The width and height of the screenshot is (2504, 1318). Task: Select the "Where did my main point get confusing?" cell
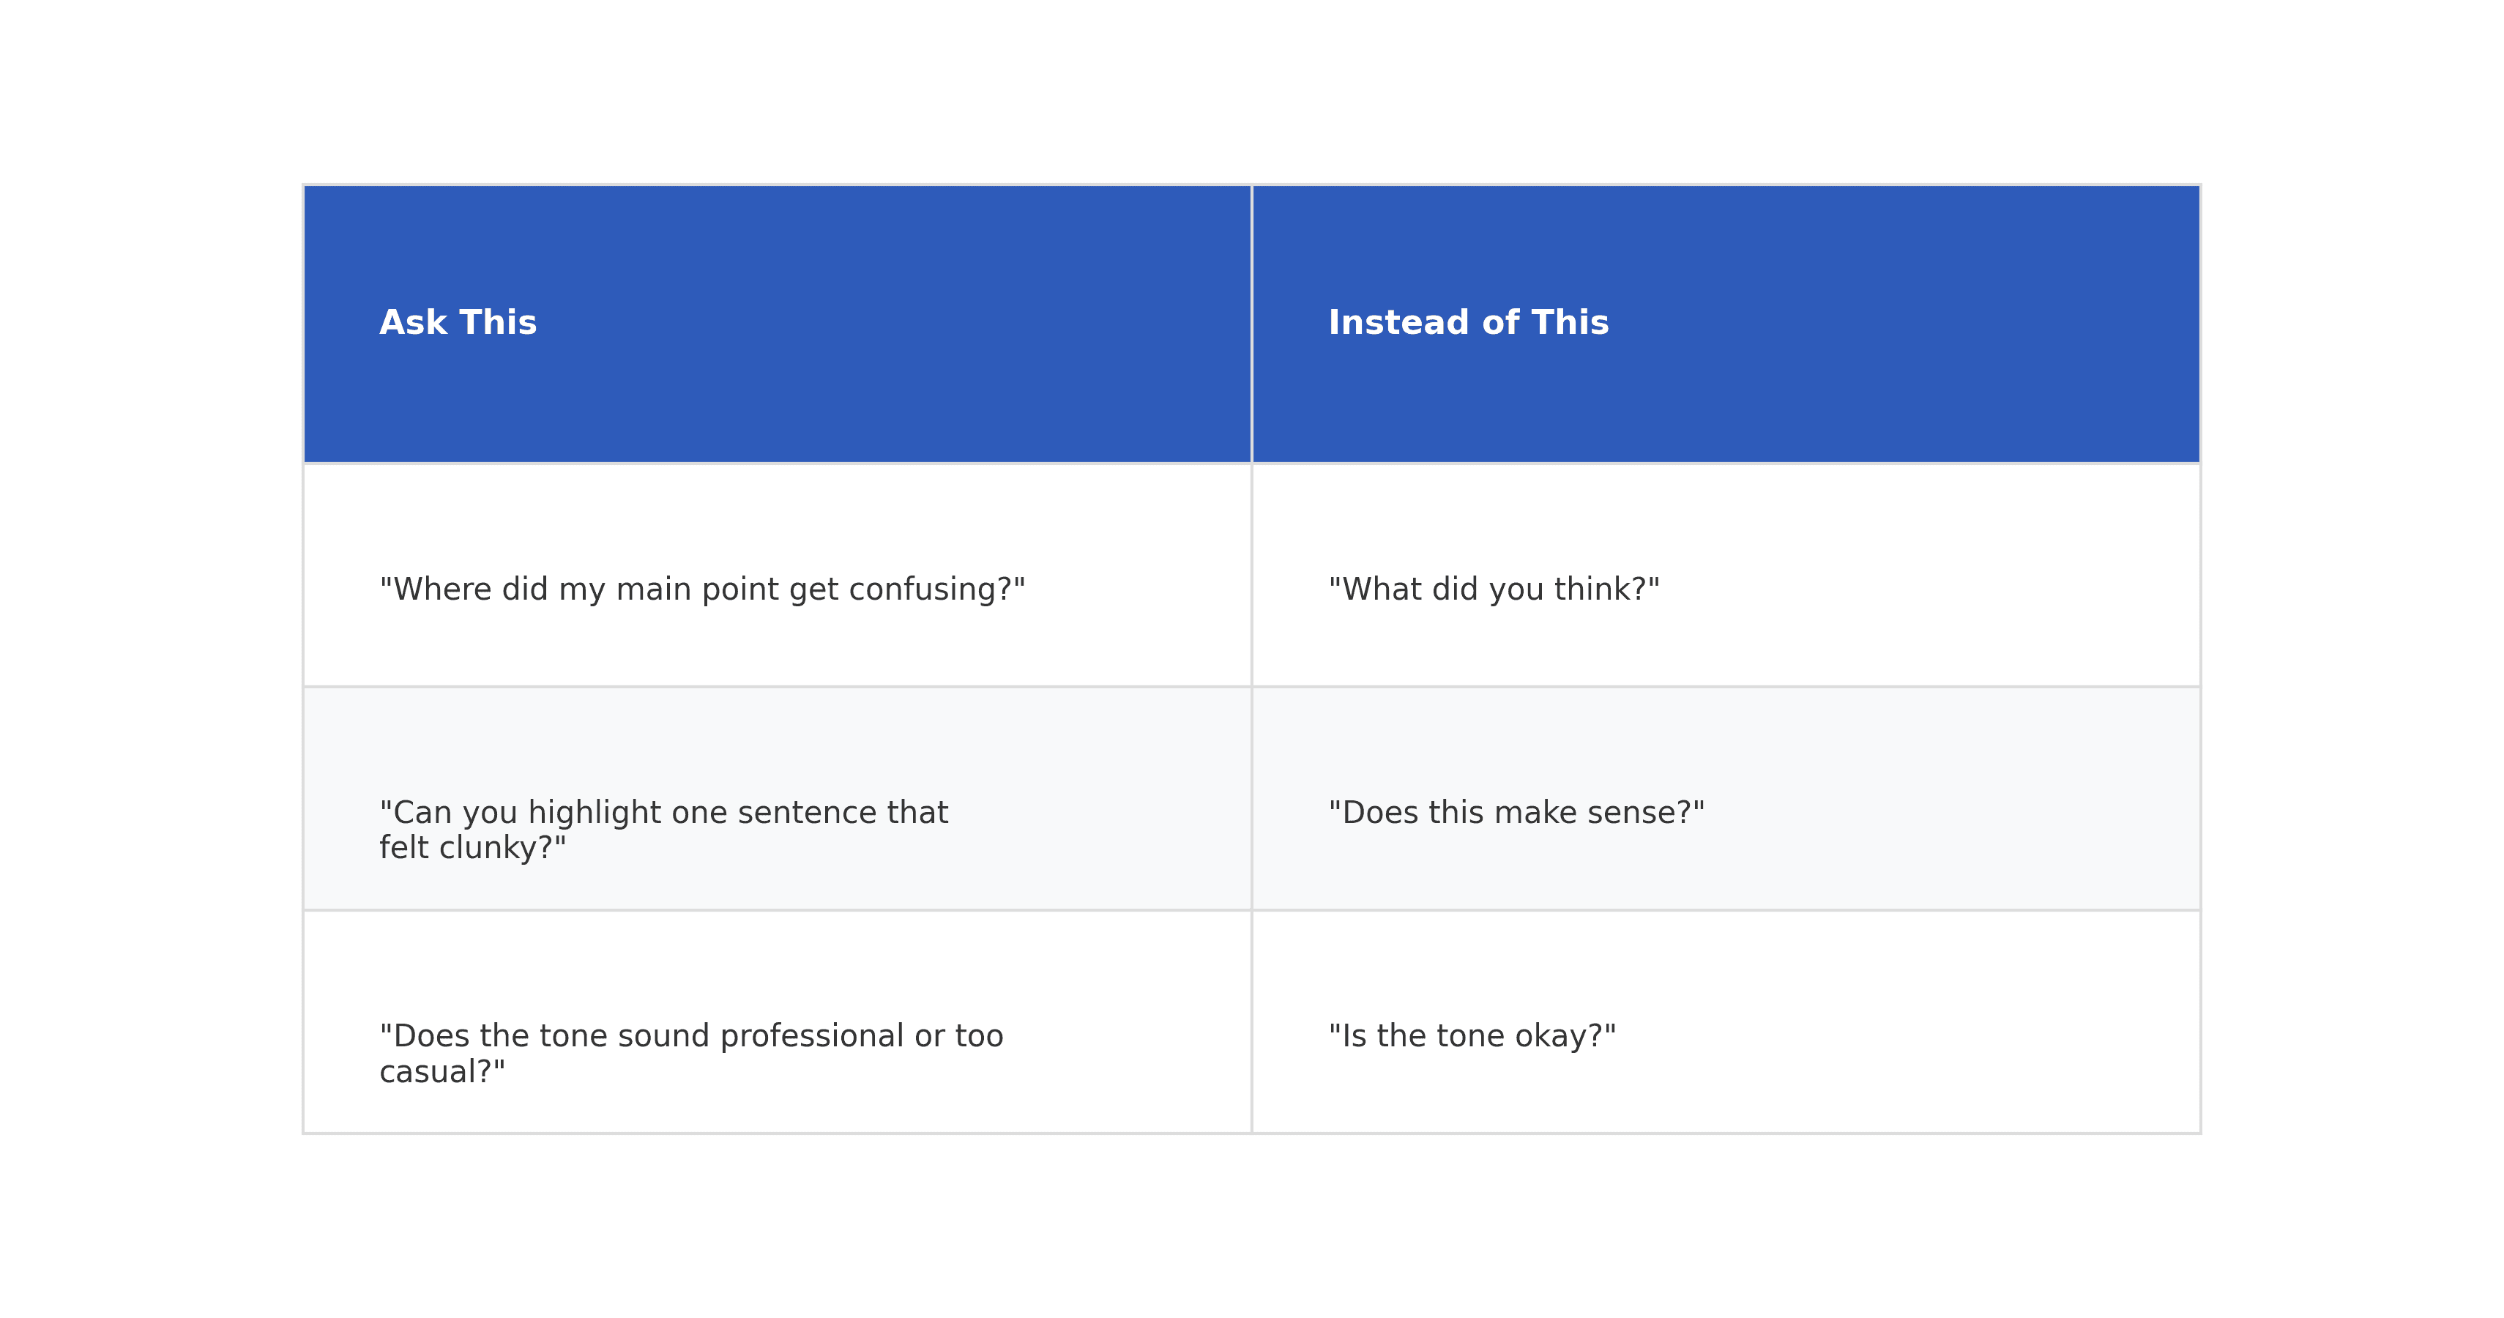tap(702, 589)
